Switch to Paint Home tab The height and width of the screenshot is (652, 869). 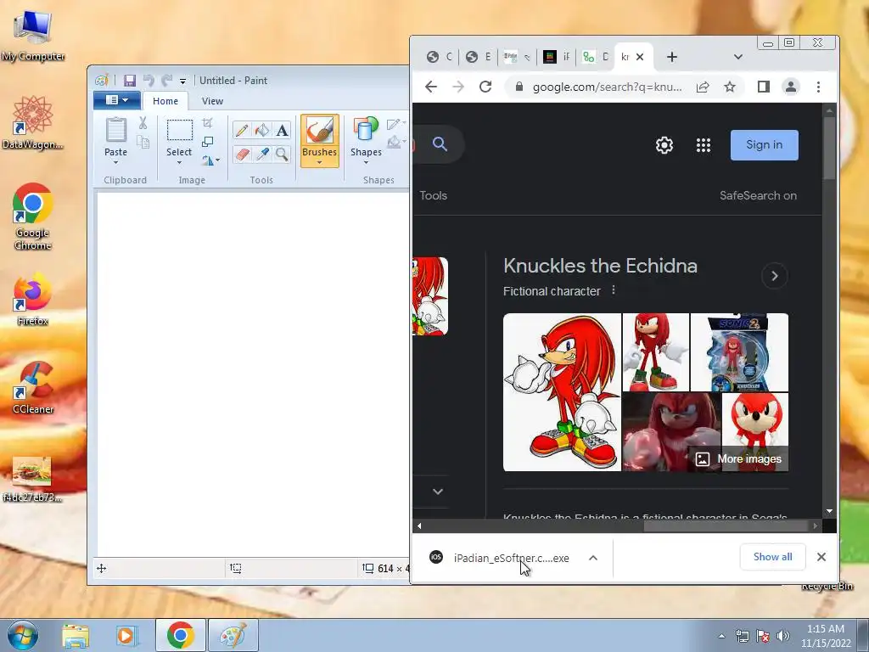coord(165,101)
